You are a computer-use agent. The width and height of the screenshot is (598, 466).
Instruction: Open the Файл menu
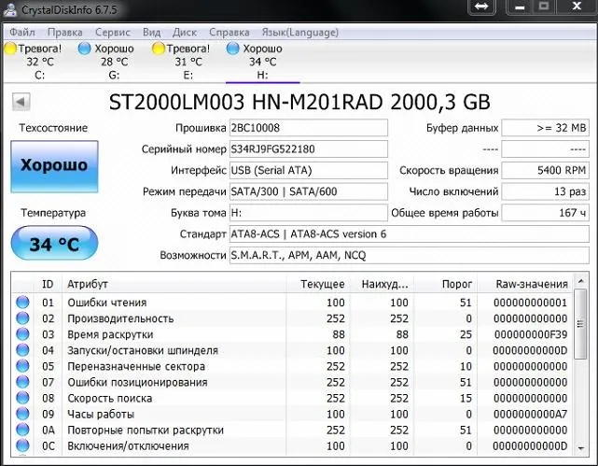point(22,33)
